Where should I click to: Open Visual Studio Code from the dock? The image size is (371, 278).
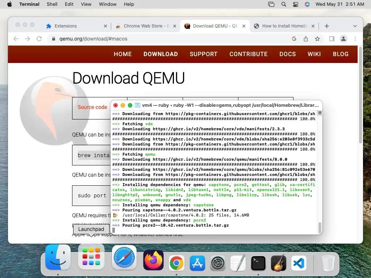(299, 263)
